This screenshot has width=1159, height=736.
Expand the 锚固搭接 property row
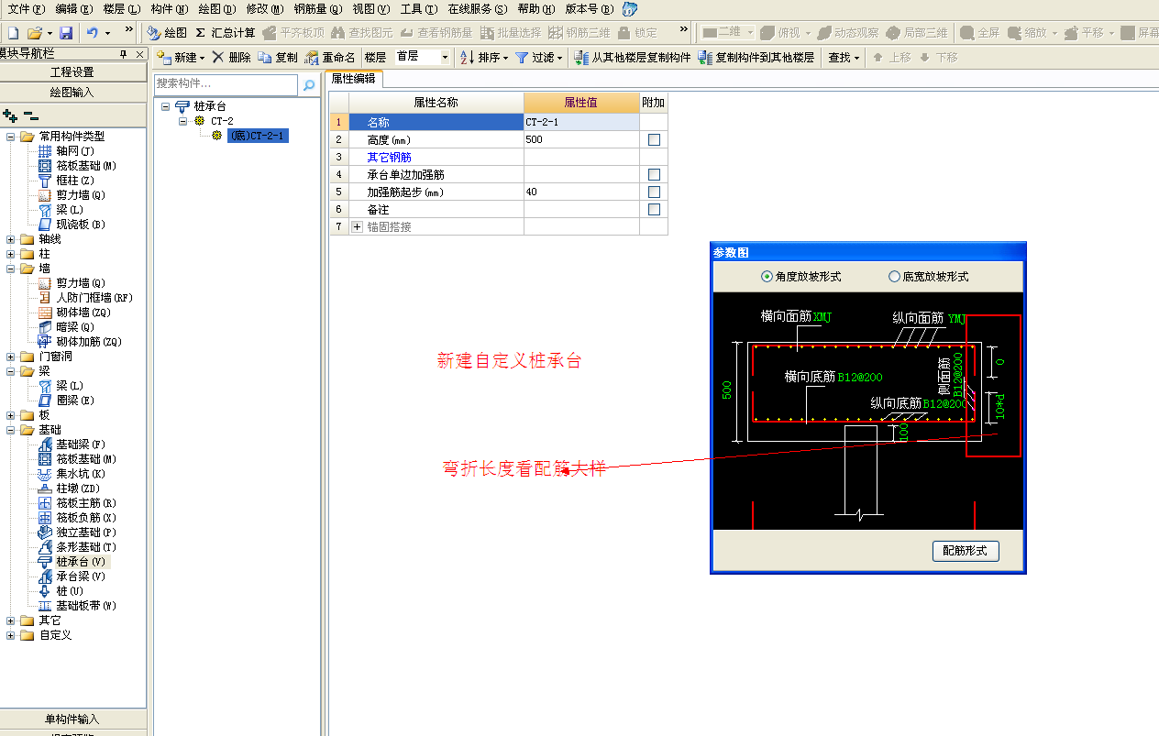point(358,226)
